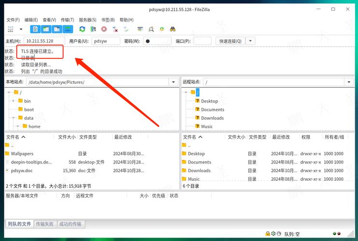Toggle the message log display
Viewport: 358px width, 241px height.
click(x=35, y=29)
